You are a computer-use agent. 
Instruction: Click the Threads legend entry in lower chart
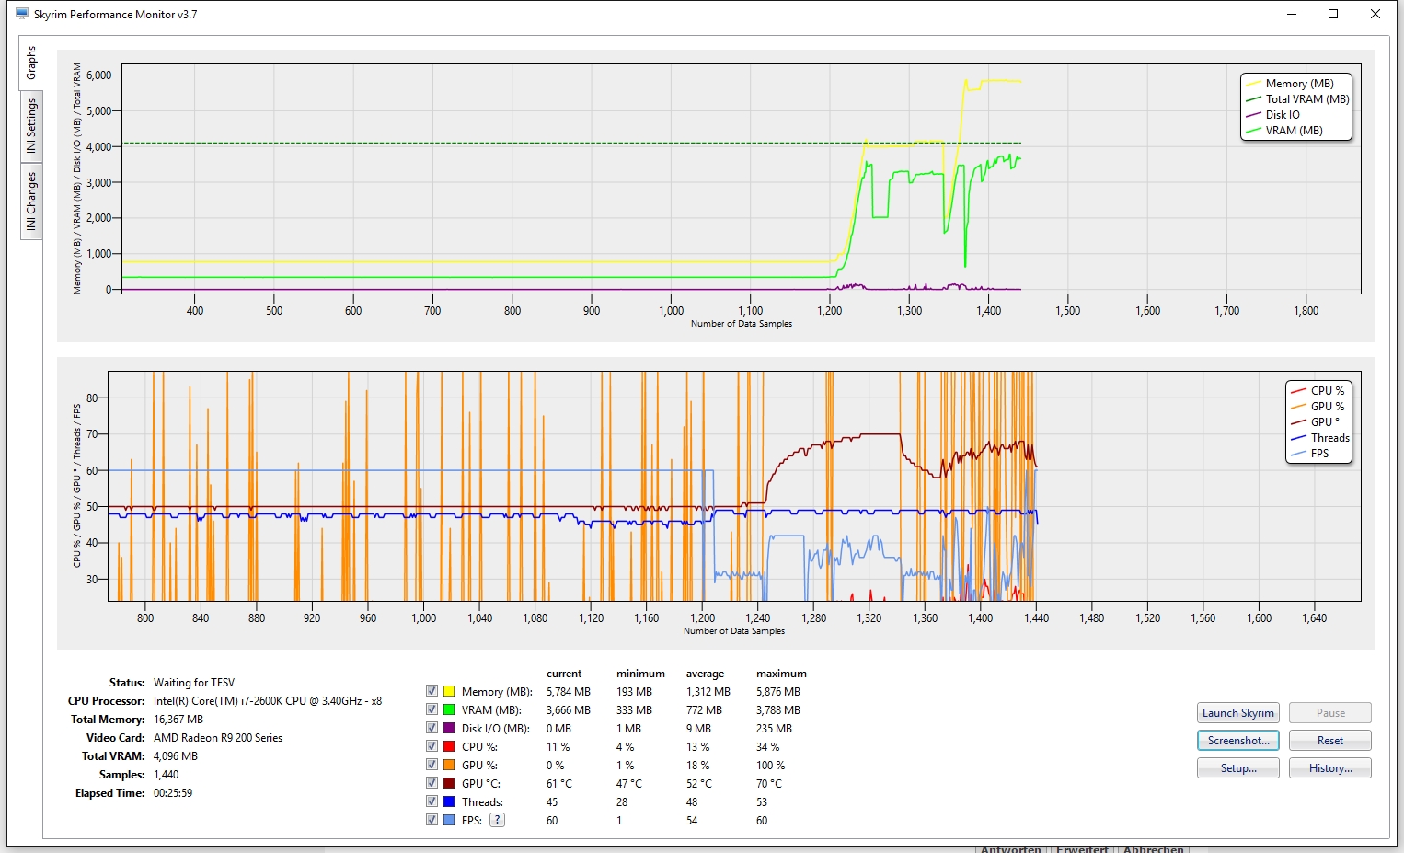pyautogui.click(x=1320, y=438)
